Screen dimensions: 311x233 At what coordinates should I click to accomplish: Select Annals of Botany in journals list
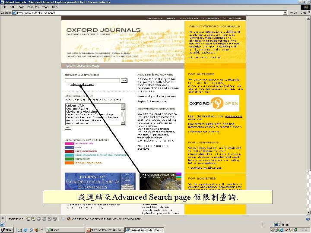point(78,123)
